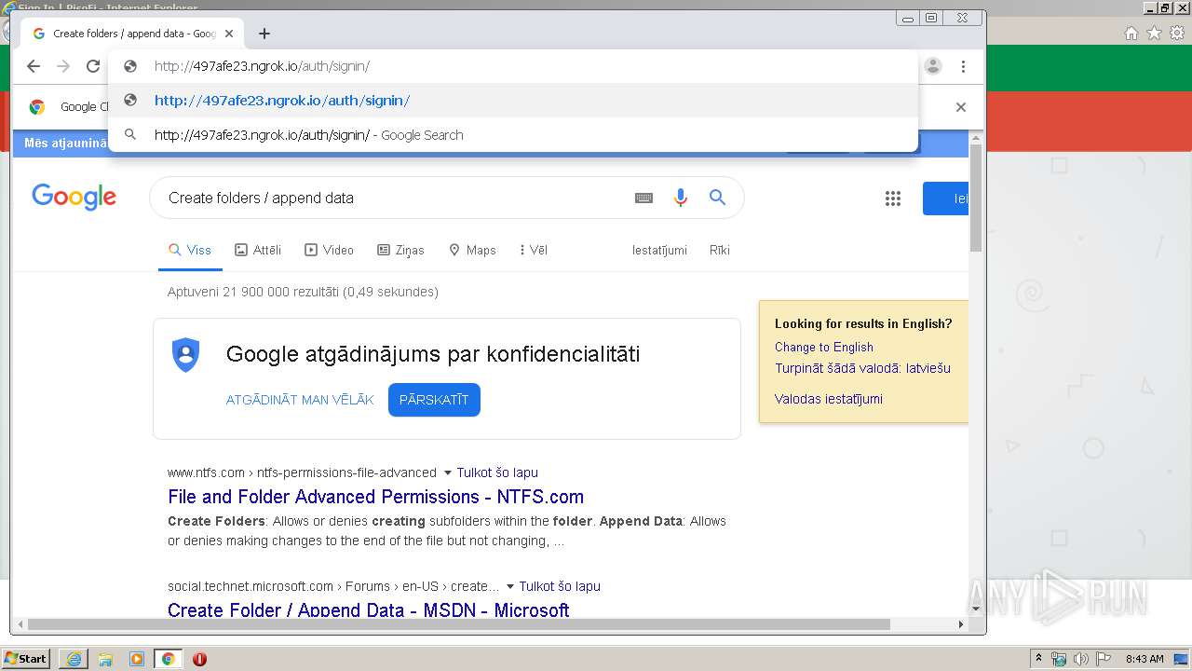The image size is (1192, 671).
Task: Choose the Google Search suggestion for ngrok URL
Action: [x=513, y=135]
